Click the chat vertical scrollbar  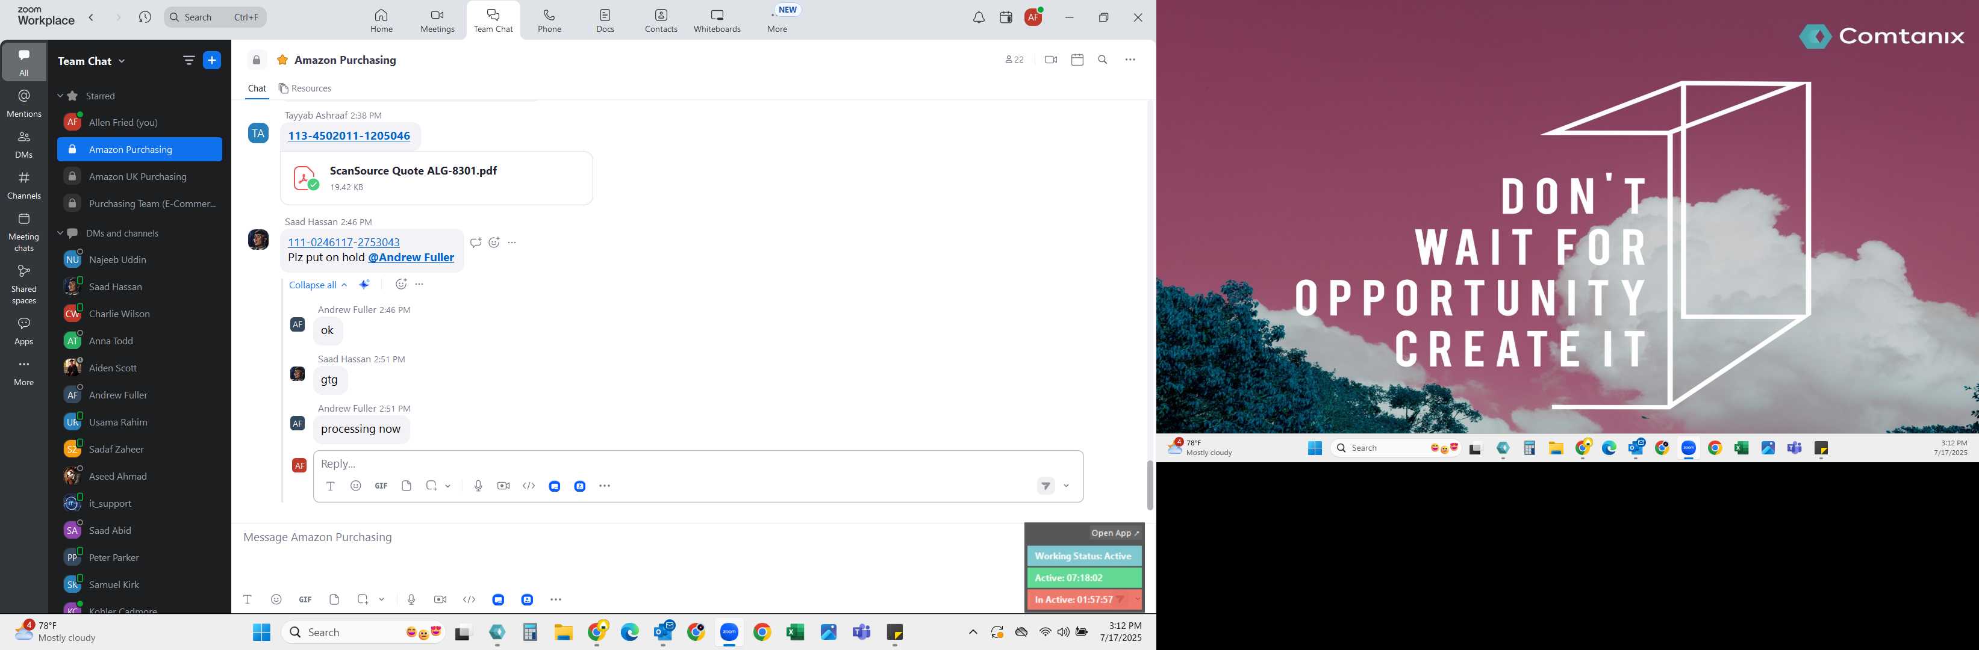tap(1149, 485)
